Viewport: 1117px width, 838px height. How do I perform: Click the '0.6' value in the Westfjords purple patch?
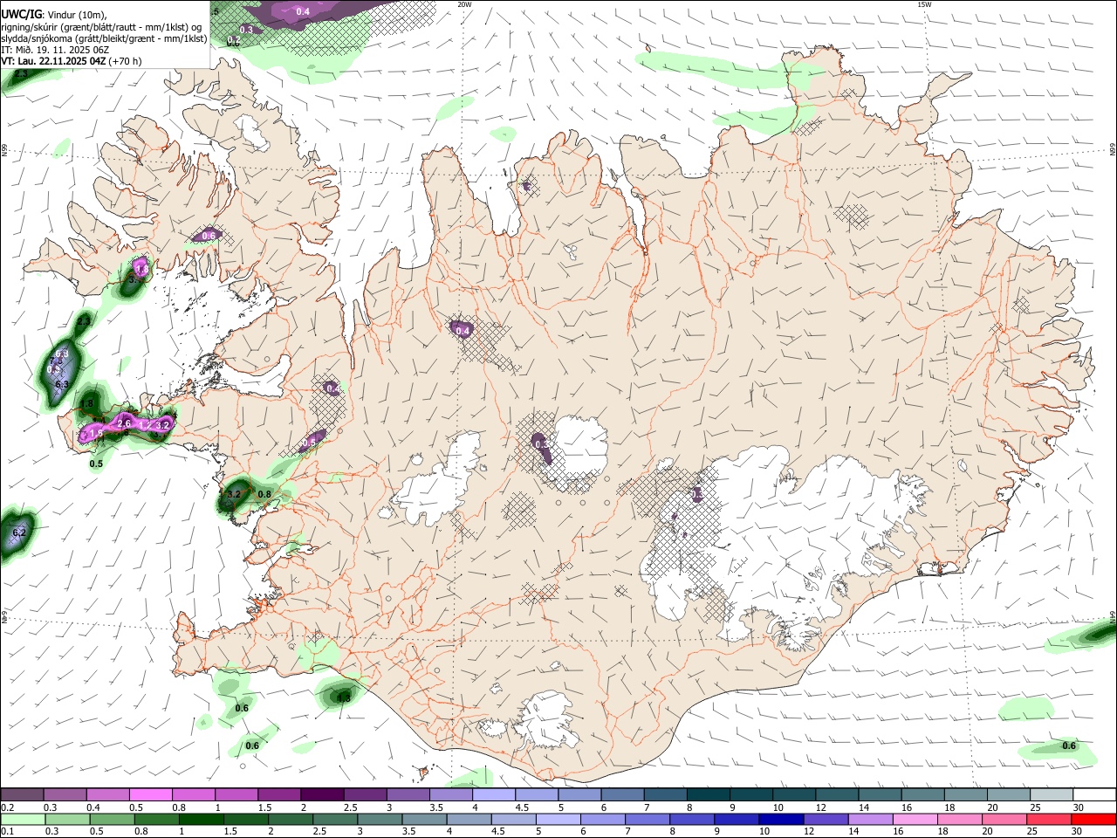tap(209, 236)
